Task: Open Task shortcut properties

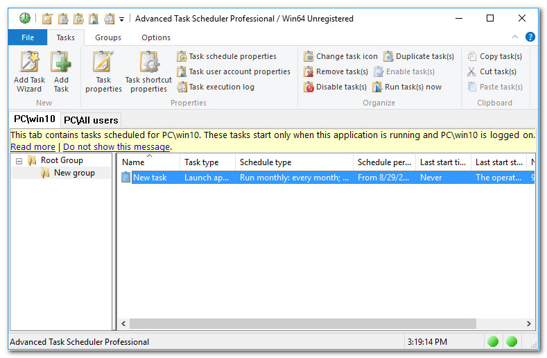Action: click(x=148, y=72)
